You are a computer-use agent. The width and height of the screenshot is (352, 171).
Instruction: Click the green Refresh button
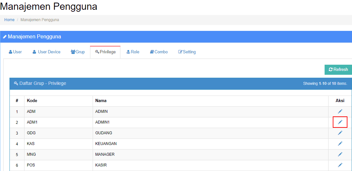click(x=338, y=70)
